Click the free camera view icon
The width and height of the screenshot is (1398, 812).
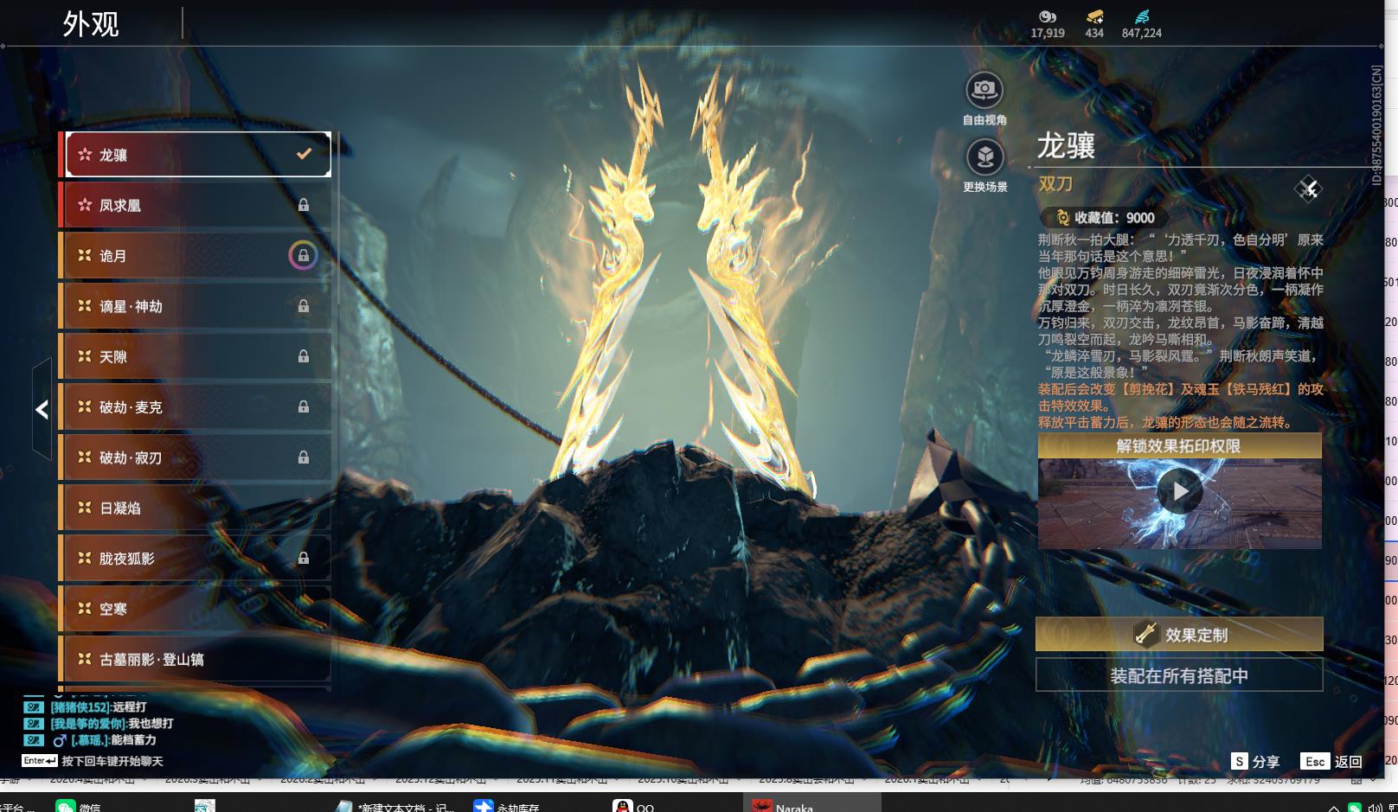[x=984, y=90]
